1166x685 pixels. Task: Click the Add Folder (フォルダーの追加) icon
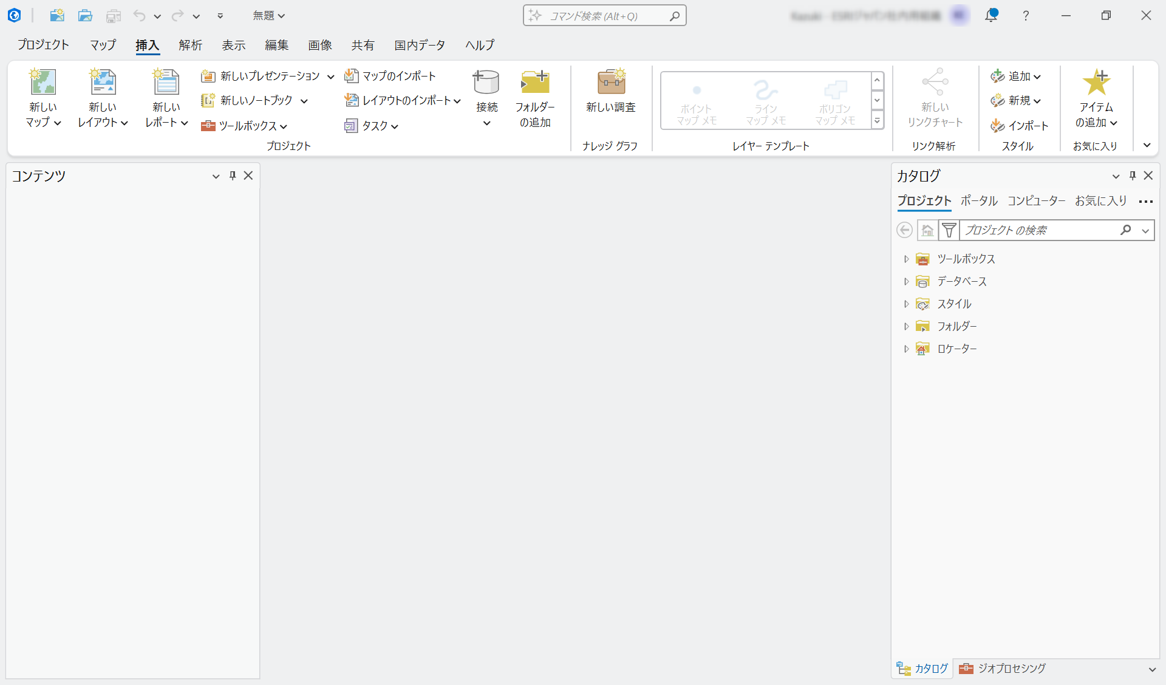point(535,82)
